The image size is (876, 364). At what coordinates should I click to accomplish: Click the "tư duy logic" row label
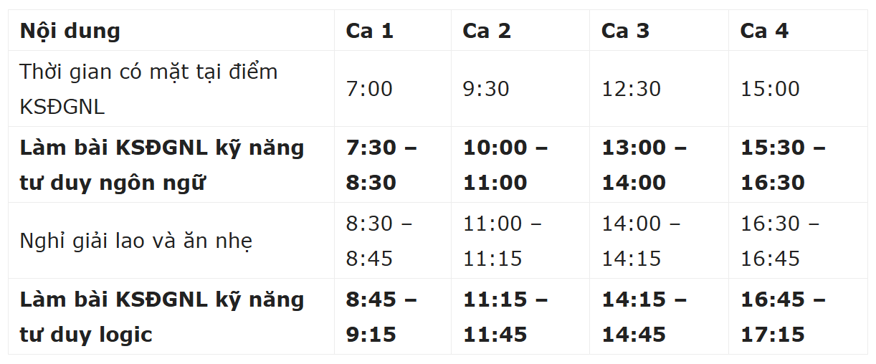point(86,335)
